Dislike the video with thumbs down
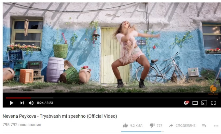 [x=152, y=126]
